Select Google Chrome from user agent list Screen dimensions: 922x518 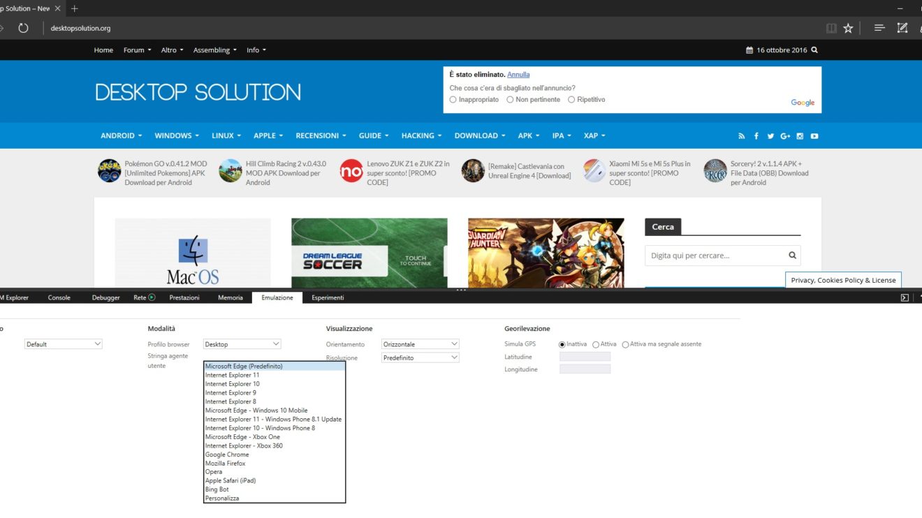227,454
